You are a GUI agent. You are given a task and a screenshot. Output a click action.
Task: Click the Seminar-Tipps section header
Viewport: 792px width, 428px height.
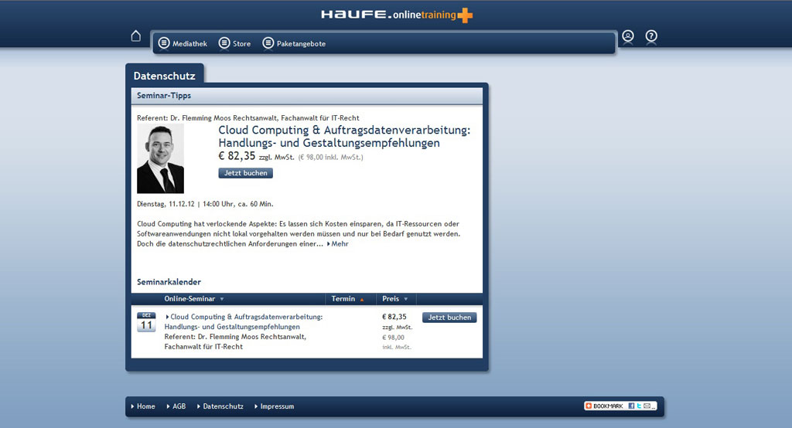click(306, 96)
